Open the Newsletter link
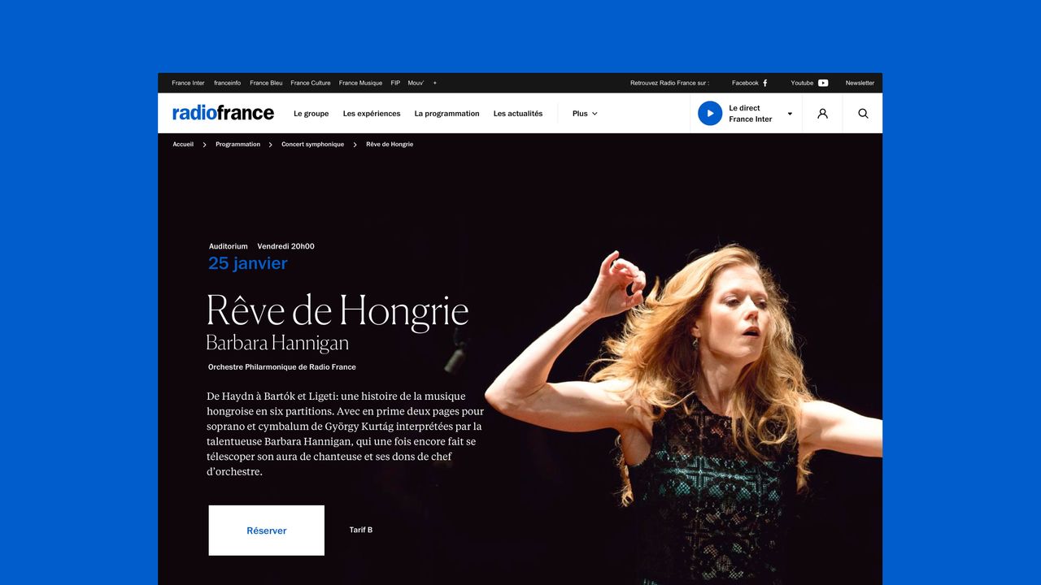 click(x=860, y=83)
